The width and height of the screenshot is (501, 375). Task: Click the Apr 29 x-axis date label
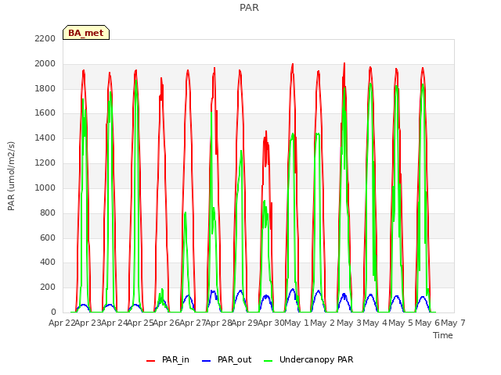(245, 323)
